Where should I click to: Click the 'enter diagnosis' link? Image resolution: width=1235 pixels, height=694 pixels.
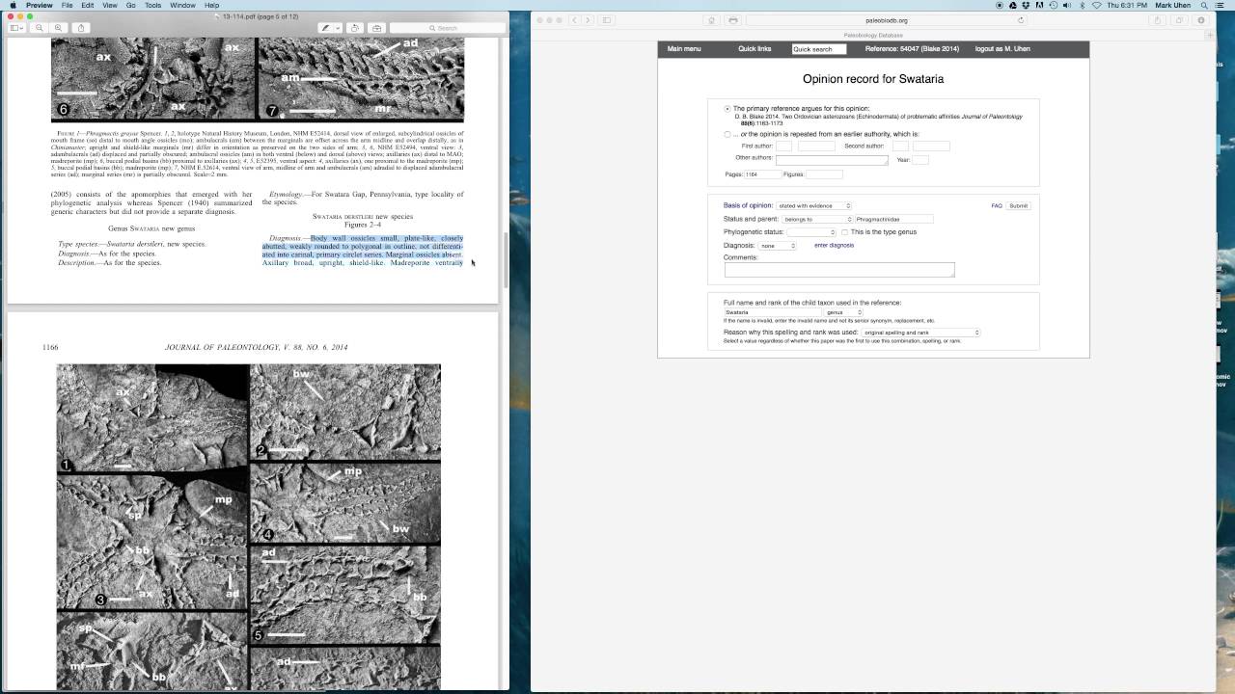click(x=834, y=246)
